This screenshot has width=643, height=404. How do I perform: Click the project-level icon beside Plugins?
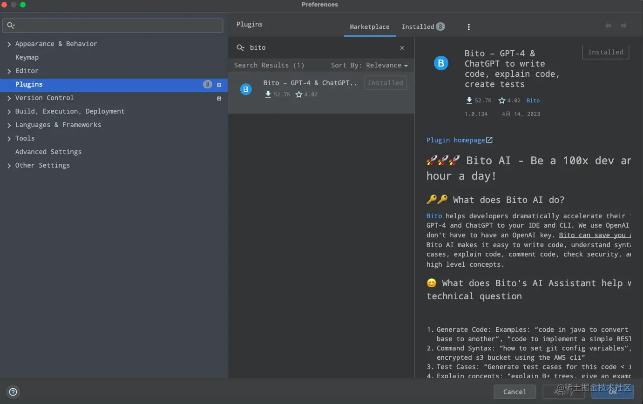coord(219,85)
